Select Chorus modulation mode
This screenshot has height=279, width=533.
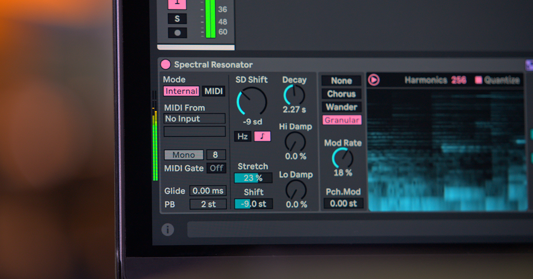click(341, 94)
